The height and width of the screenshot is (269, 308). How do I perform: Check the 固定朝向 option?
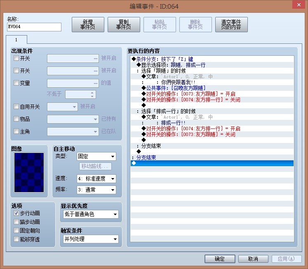click(x=16, y=231)
